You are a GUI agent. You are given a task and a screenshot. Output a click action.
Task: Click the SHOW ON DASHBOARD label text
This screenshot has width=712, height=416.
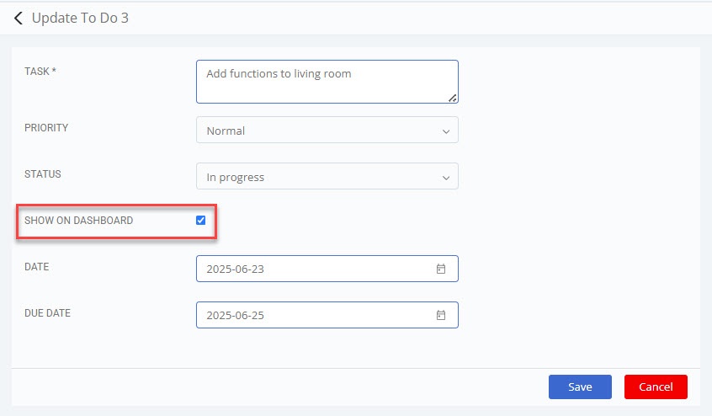click(78, 221)
